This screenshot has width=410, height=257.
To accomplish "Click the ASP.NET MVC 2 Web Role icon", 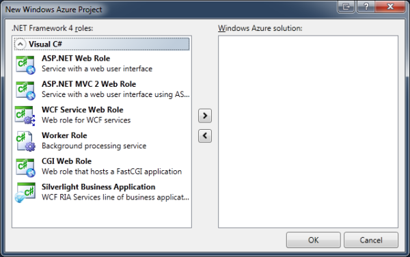I will pyautogui.click(x=25, y=90).
